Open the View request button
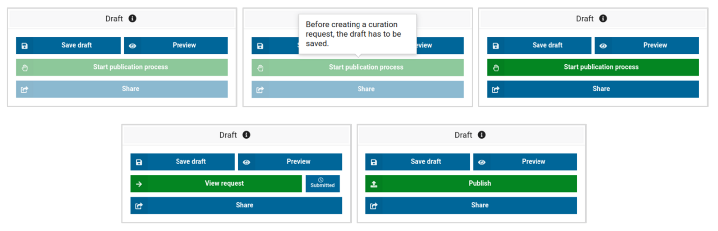The width and height of the screenshot is (718, 231). [x=224, y=183]
